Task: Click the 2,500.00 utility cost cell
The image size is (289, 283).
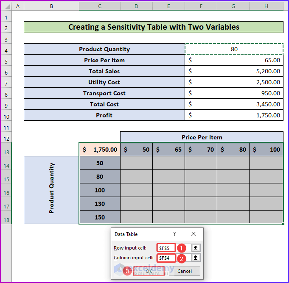Action: tap(234, 82)
